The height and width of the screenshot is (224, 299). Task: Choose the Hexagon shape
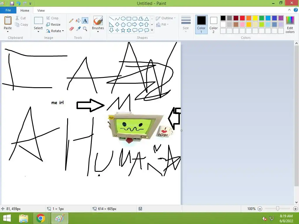129,24
